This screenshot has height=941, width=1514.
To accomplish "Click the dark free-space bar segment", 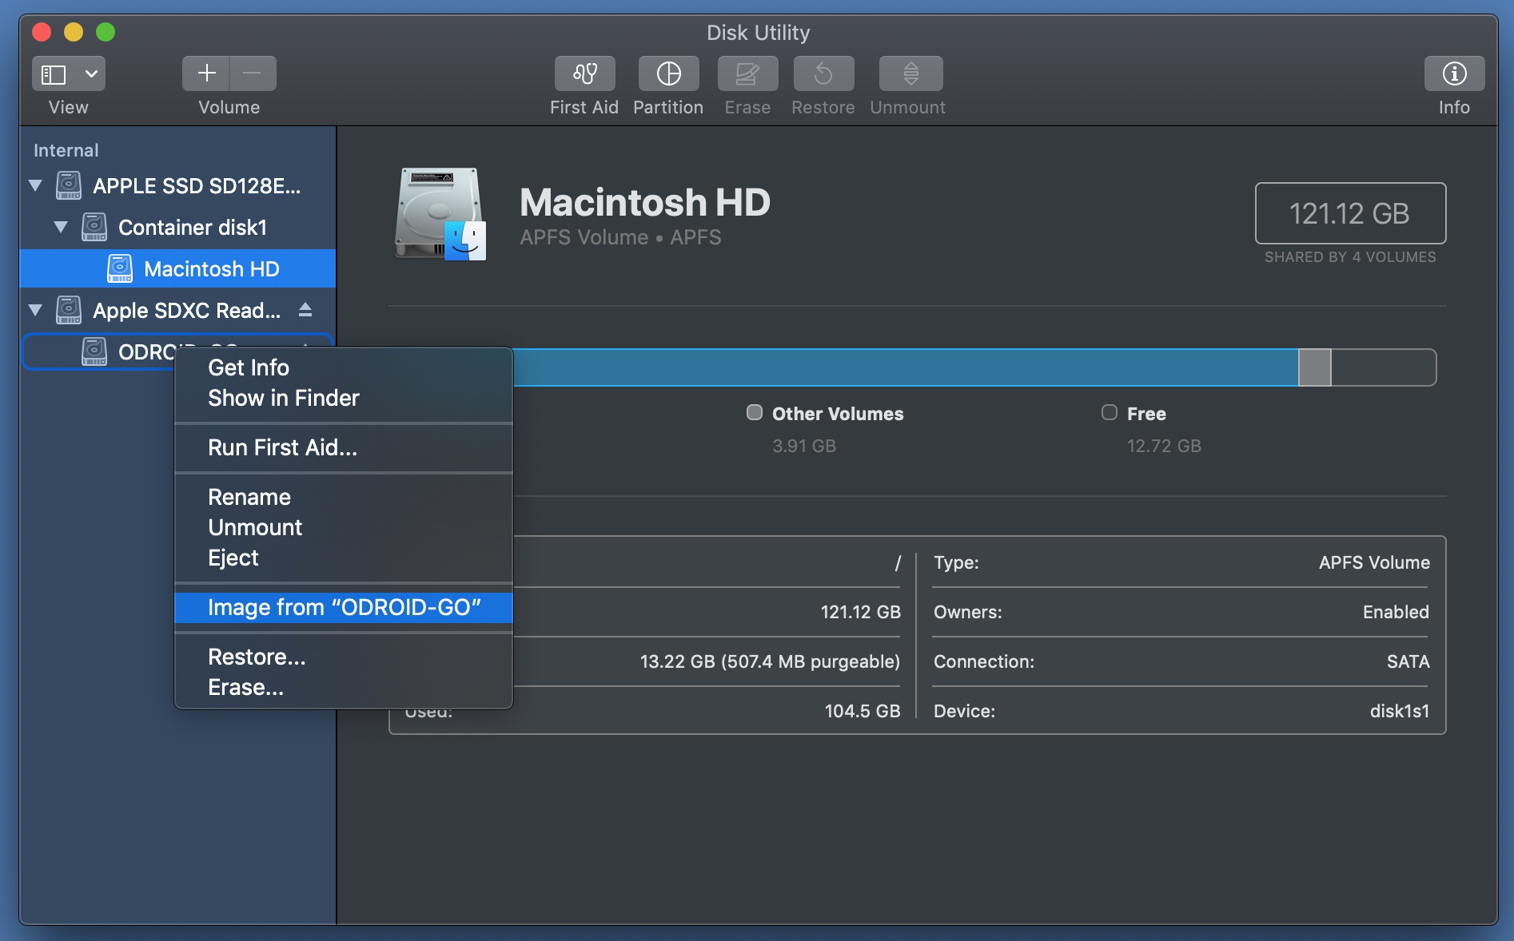I will coord(1384,367).
